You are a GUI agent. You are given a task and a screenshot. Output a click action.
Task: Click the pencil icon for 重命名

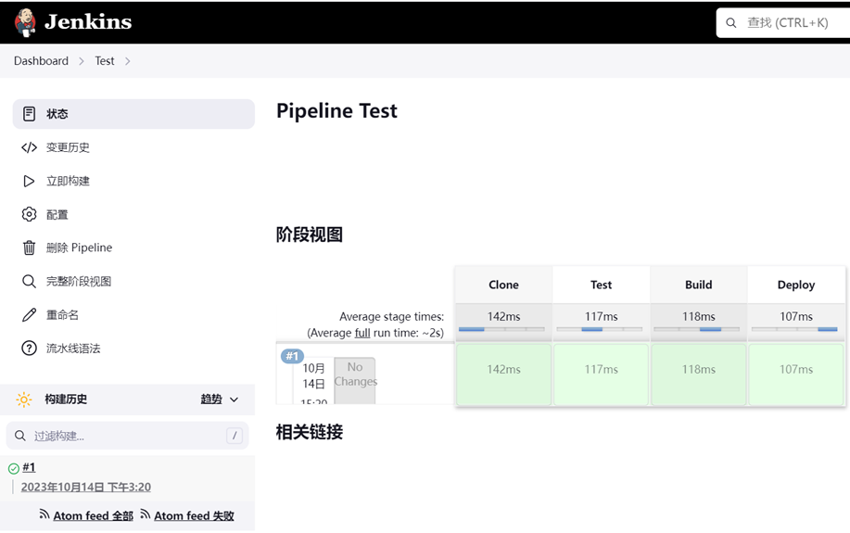click(30, 315)
